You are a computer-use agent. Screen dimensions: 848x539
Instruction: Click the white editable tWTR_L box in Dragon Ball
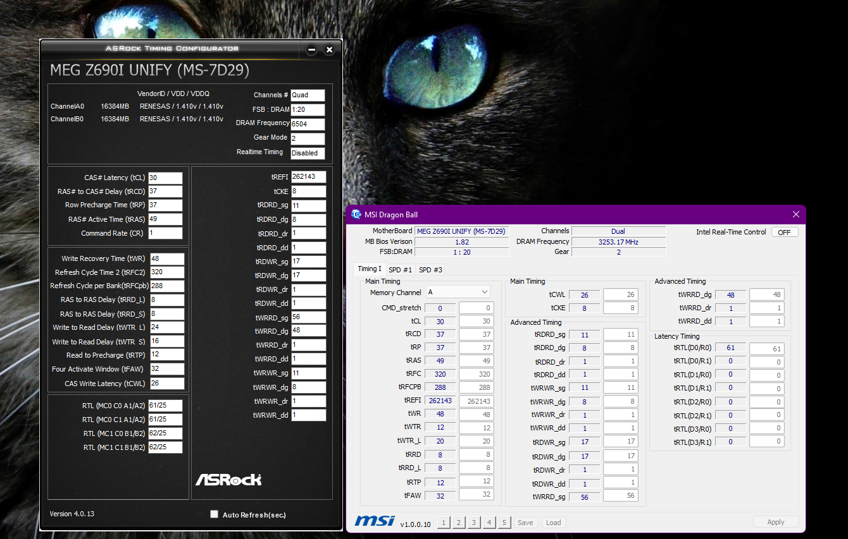pyautogui.click(x=477, y=441)
